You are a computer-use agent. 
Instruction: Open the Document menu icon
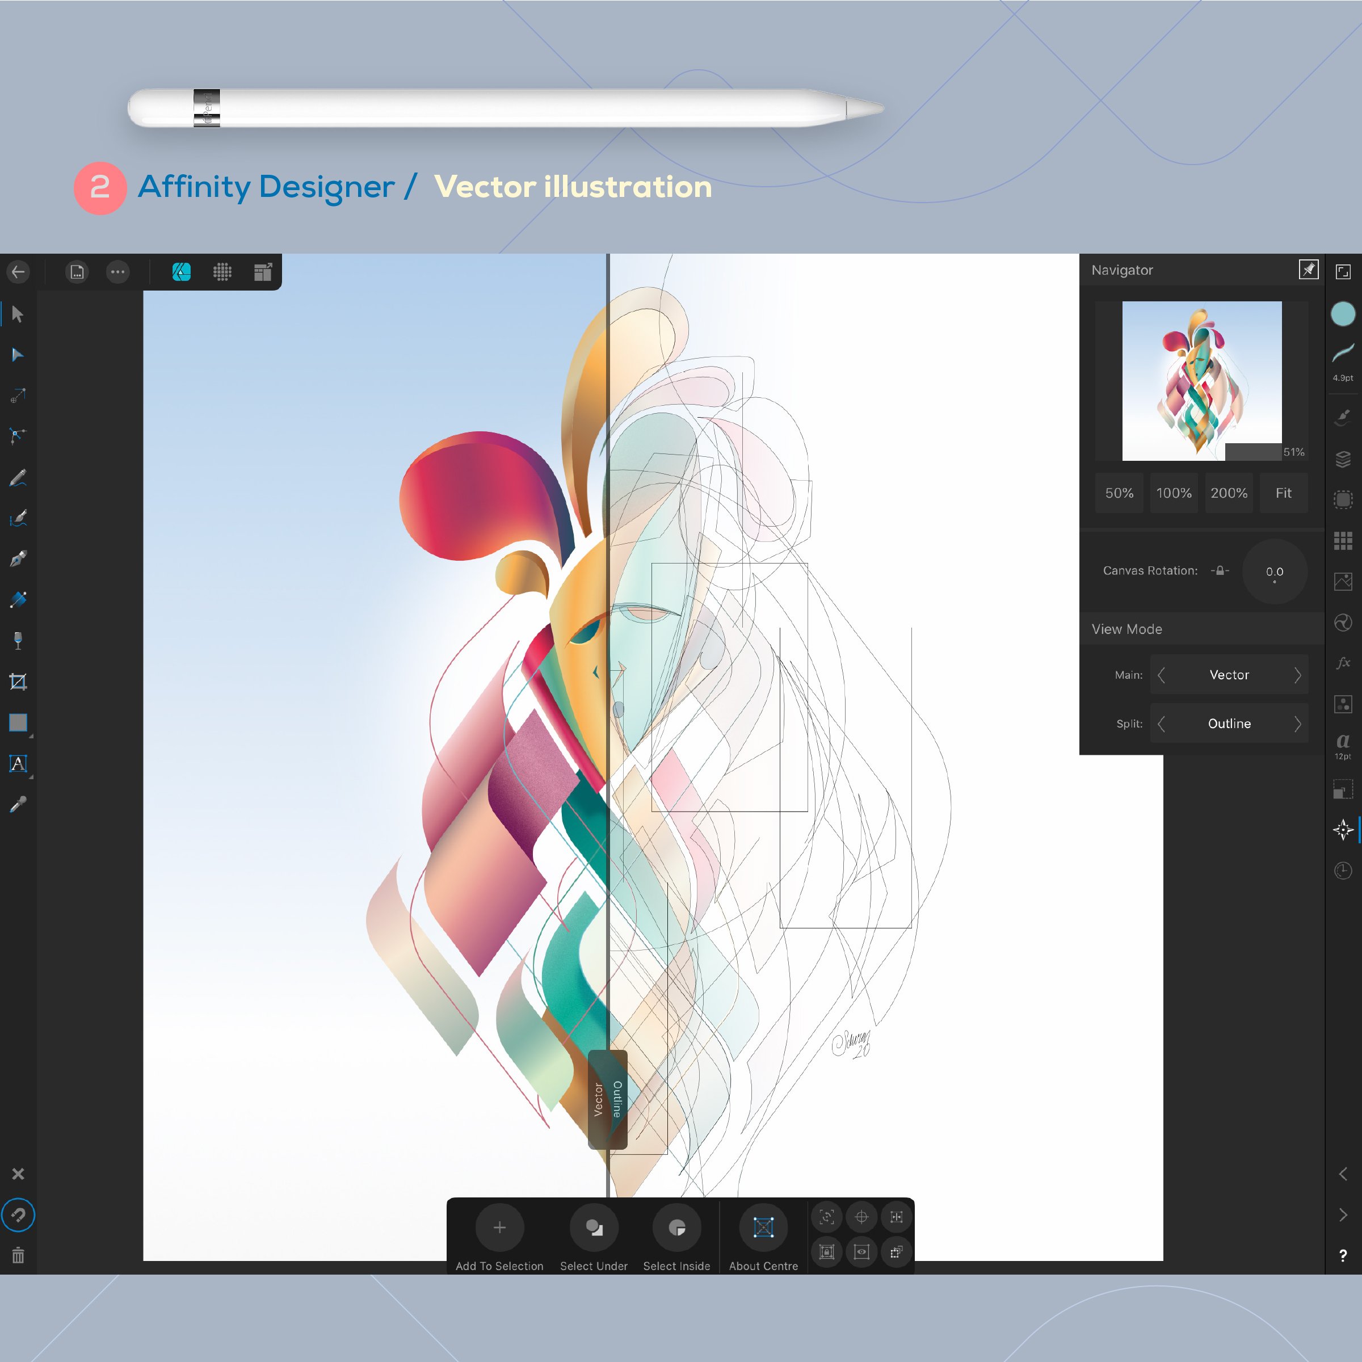pyautogui.click(x=77, y=271)
